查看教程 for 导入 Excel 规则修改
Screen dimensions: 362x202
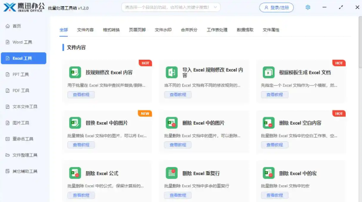pyautogui.click(x=178, y=95)
